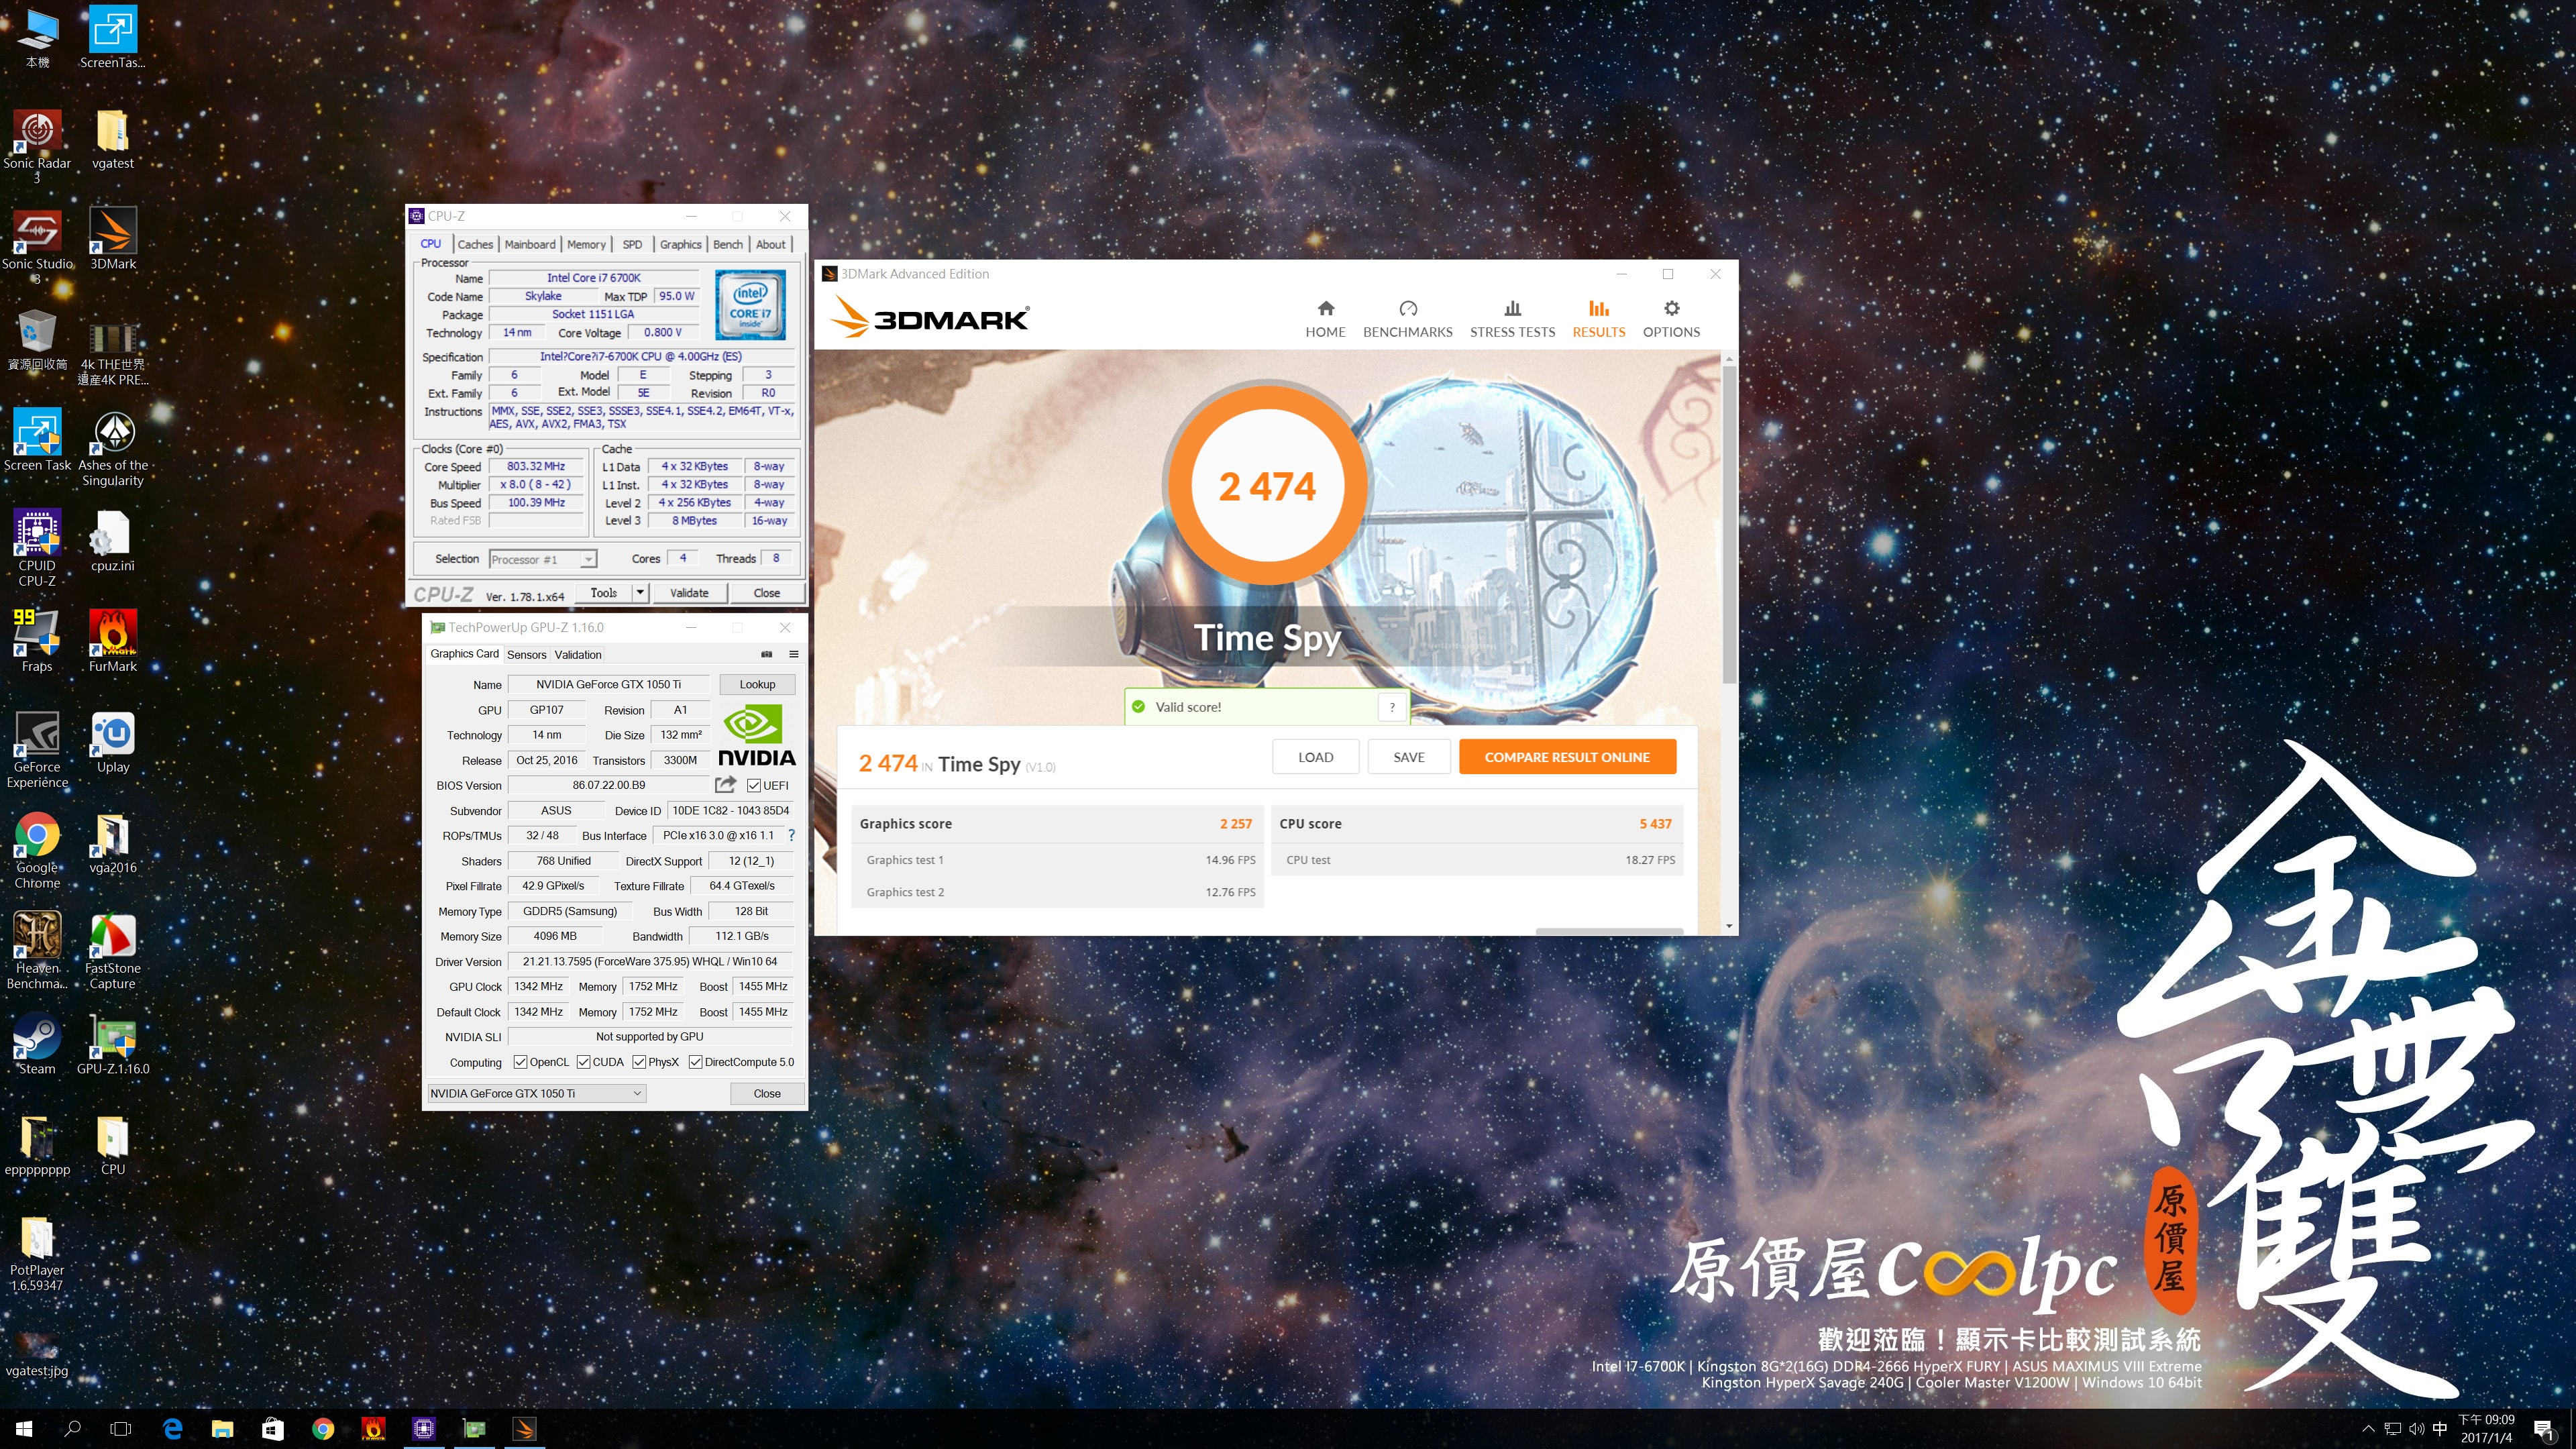Switch to the Mainboard tab

[x=530, y=244]
